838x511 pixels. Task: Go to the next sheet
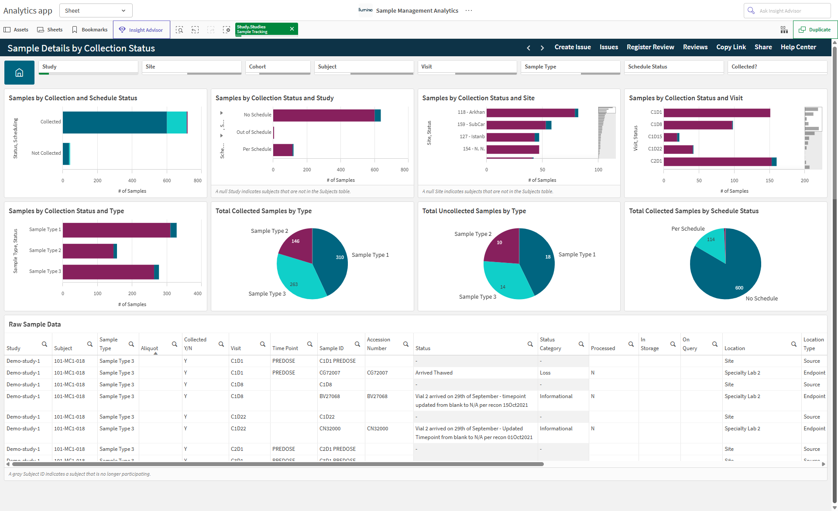pos(542,48)
